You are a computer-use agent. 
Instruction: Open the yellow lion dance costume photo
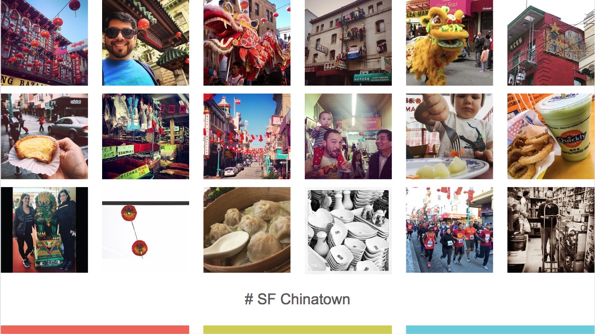click(449, 43)
